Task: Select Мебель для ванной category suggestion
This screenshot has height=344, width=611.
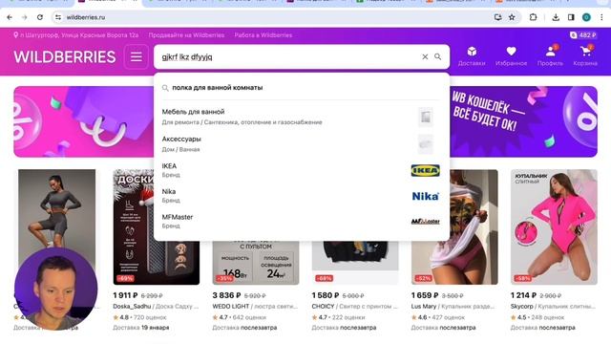Action: tap(302, 117)
